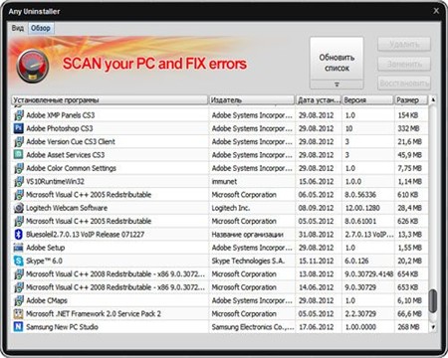Click version 1.00.0000 cell
Image resolution: width=448 pixels, height=358 pixels.
pyautogui.click(x=360, y=327)
